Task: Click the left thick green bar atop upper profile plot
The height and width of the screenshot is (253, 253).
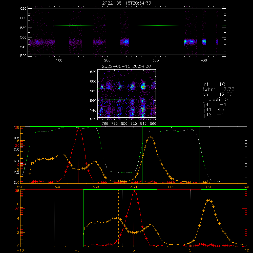Action: tap(66, 126)
